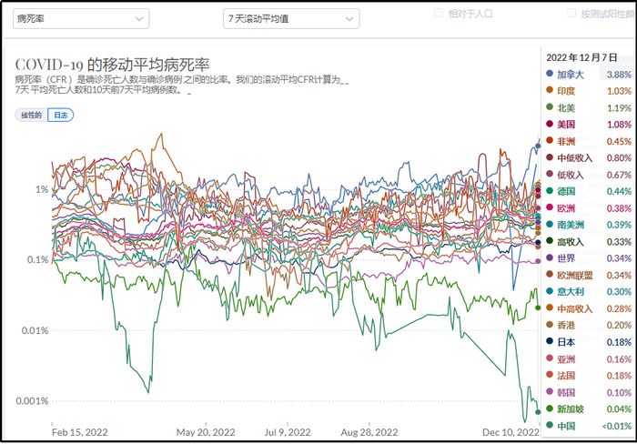
Task: Select the 亚洲 legend label
Action: [566, 359]
